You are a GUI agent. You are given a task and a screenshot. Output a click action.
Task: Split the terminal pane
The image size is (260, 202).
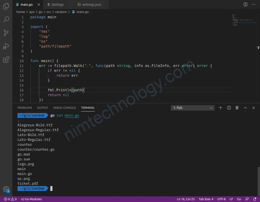(229, 108)
